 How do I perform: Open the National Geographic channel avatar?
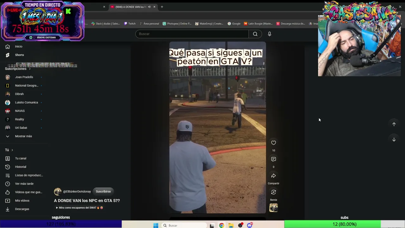click(8, 85)
